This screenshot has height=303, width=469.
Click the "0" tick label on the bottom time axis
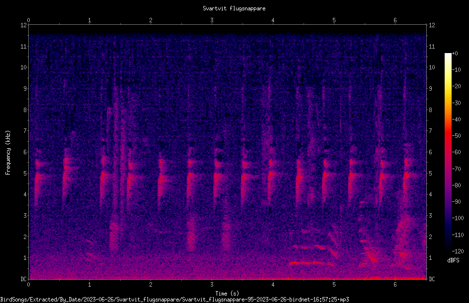(x=28, y=285)
